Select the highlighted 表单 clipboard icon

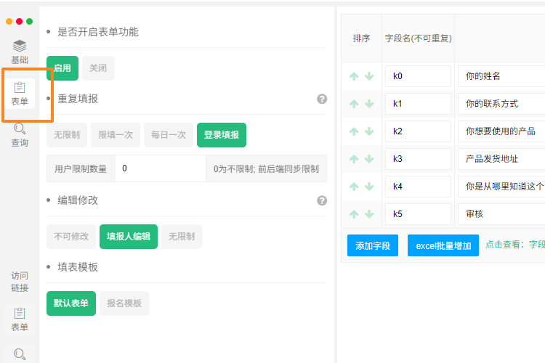20,88
